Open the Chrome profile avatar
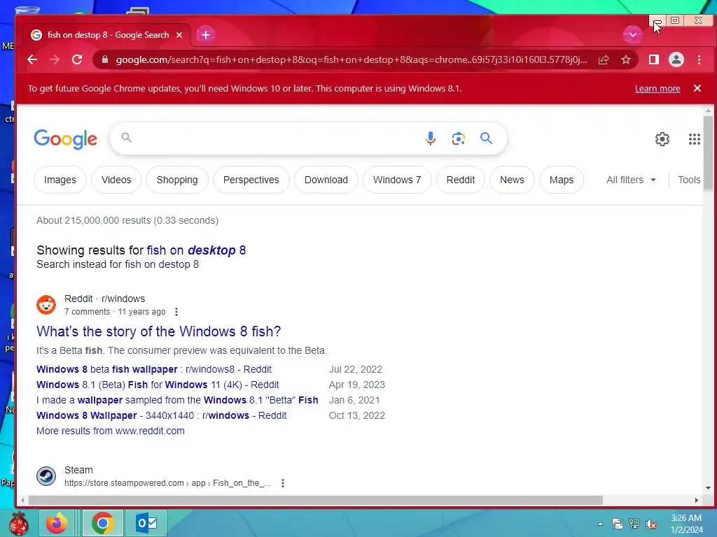The height and width of the screenshot is (537, 717). [x=676, y=59]
